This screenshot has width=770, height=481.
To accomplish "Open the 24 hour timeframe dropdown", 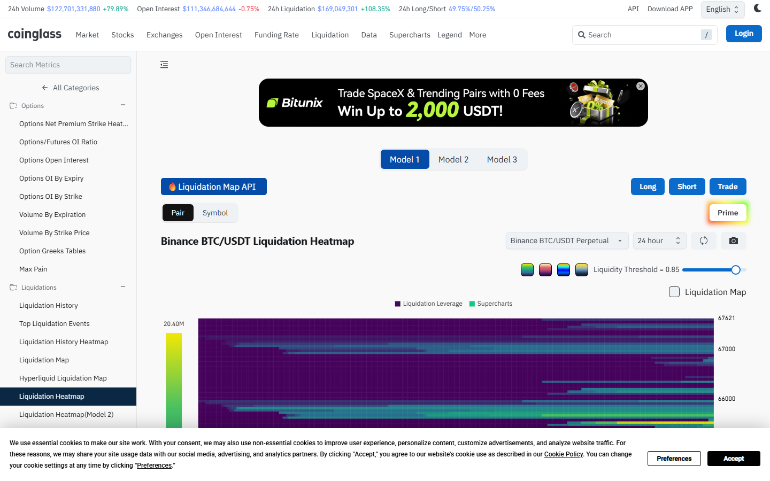I will pos(659,241).
